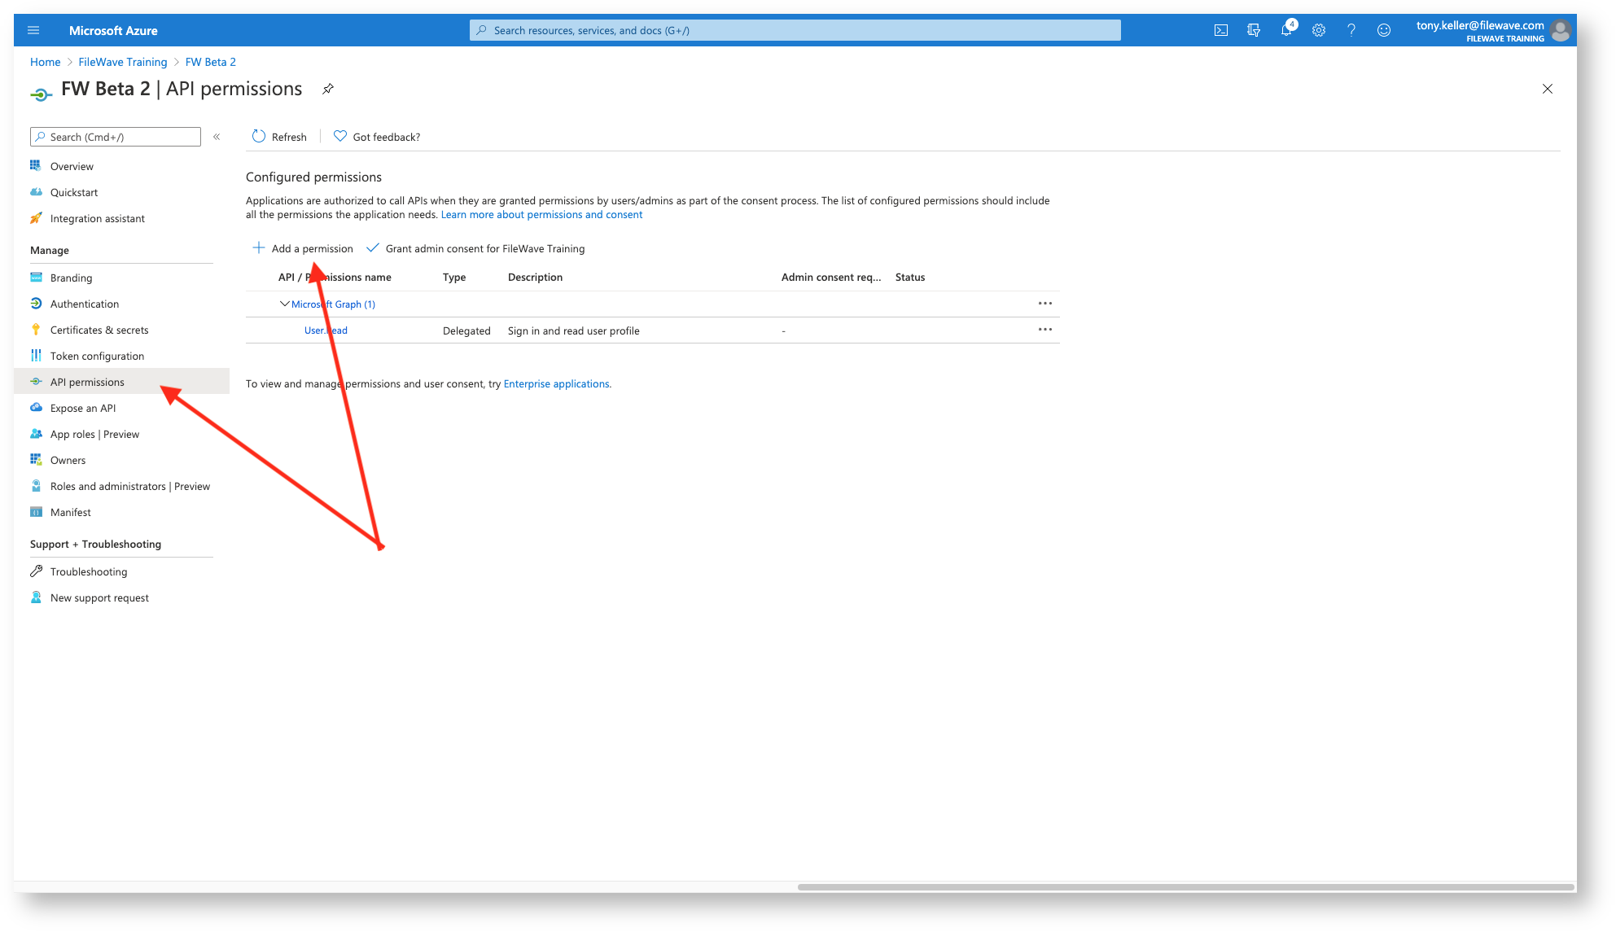Image resolution: width=1616 pixels, height=932 pixels.
Task: Open the Help question mark
Action: [1351, 30]
